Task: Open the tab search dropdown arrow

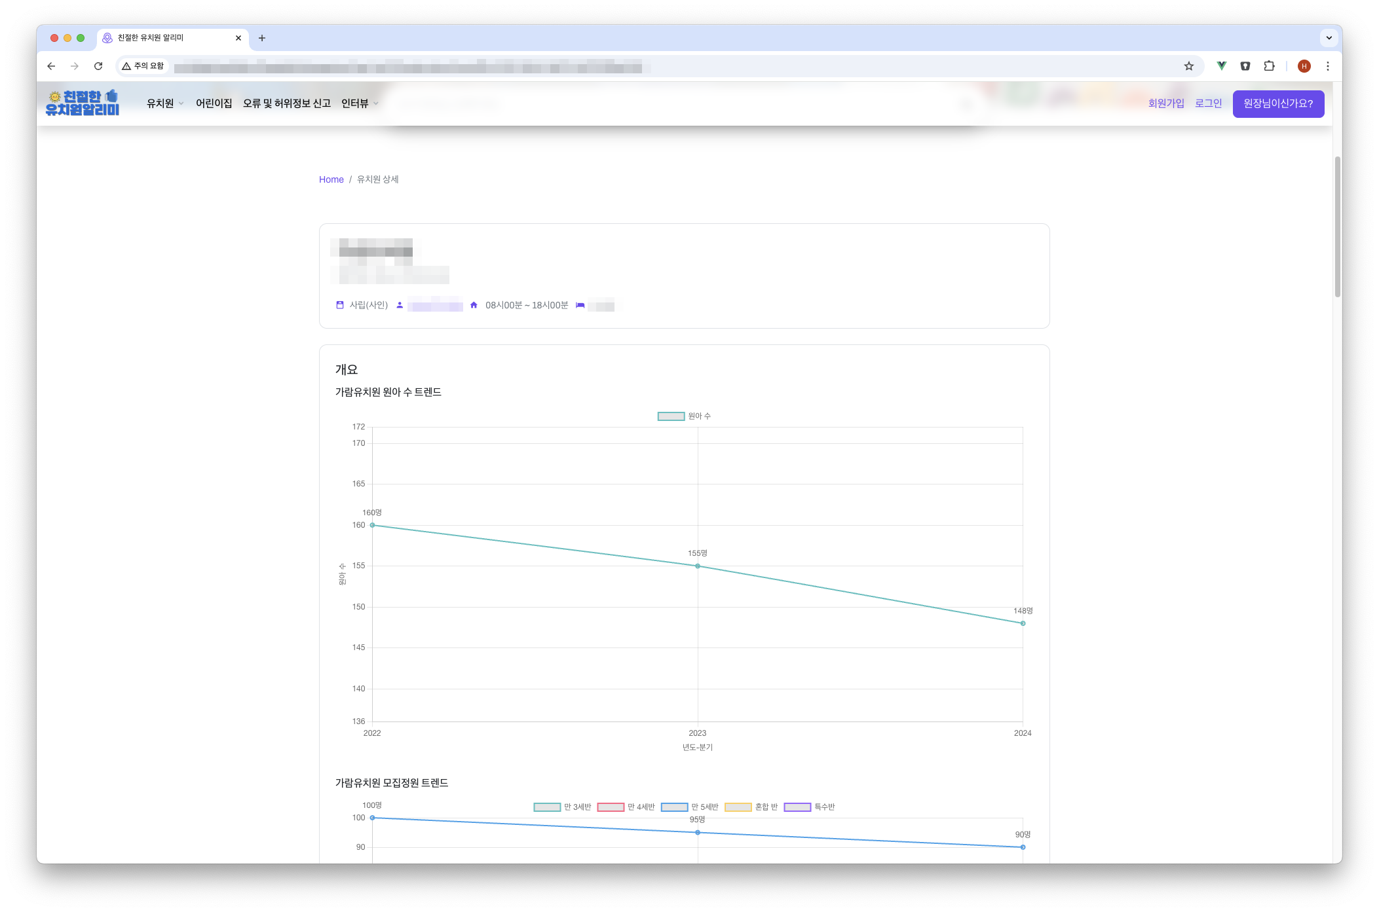Action: (1329, 38)
